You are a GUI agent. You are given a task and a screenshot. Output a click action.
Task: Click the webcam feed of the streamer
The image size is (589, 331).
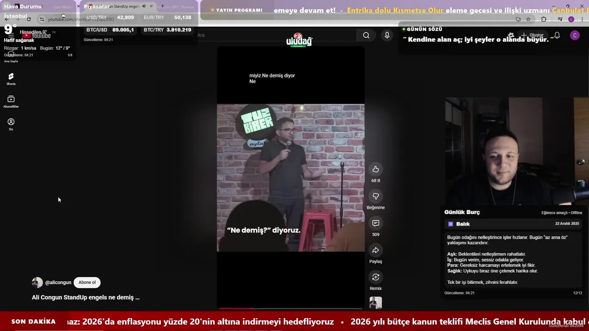(517, 151)
